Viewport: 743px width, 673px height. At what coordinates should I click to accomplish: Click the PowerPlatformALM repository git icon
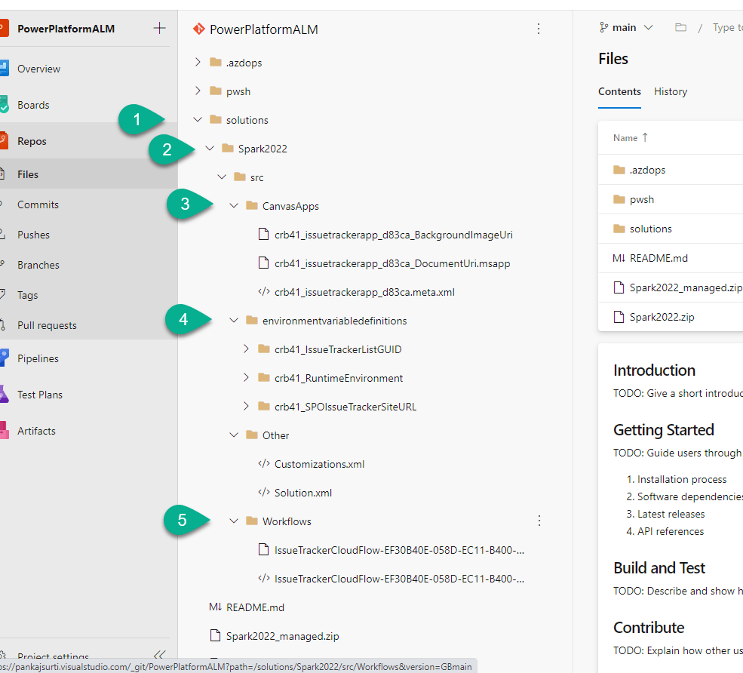(x=199, y=29)
